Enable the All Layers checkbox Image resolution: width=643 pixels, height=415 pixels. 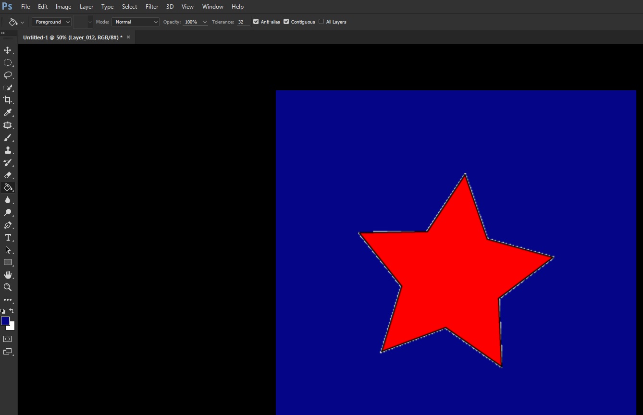click(x=321, y=22)
